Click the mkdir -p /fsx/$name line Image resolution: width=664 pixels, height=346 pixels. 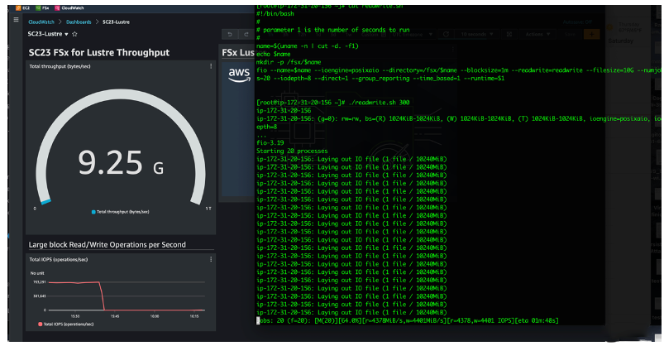[289, 62]
